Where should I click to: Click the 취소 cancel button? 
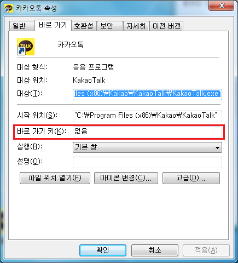click(x=155, y=250)
